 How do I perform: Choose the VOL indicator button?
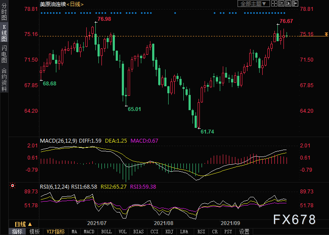[123, 232]
